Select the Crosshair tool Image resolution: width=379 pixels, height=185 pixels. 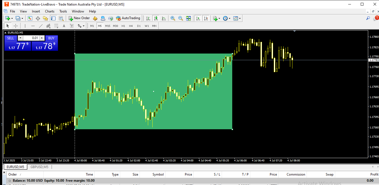16,26
